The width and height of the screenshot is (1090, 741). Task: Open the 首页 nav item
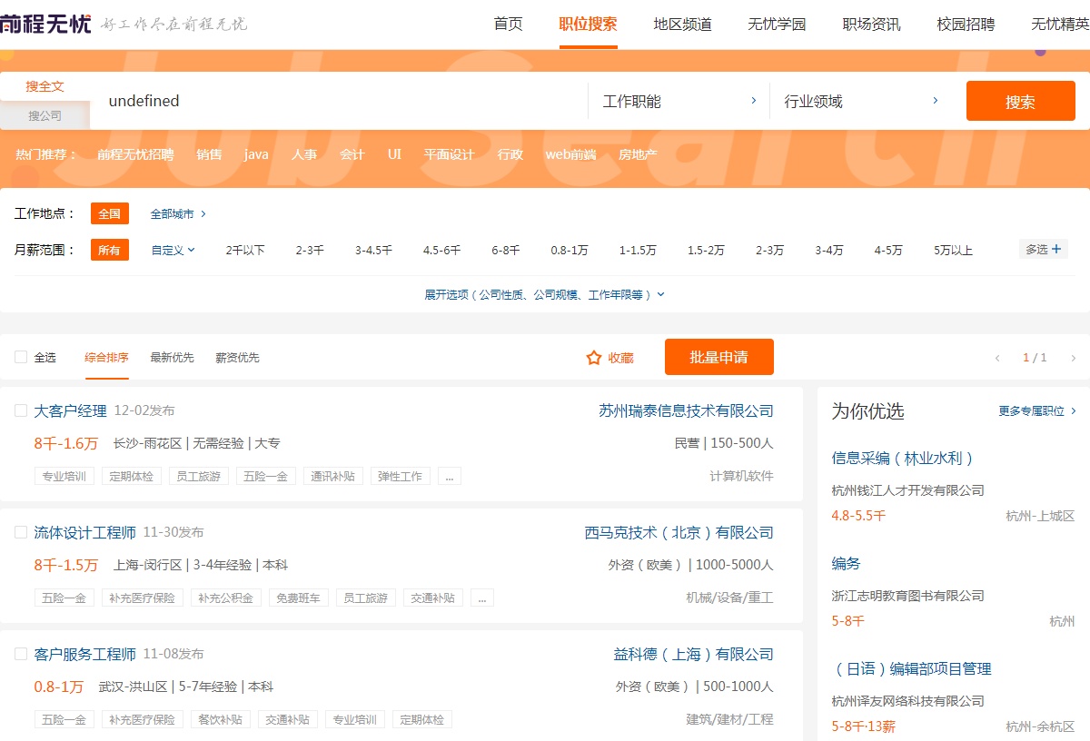[509, 25]
